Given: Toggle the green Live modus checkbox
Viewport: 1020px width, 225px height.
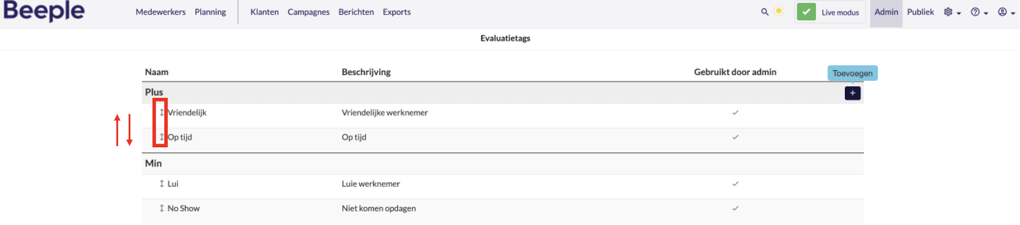Looking at the screenshot, I should pyautogui.click(x=806, y=12).
